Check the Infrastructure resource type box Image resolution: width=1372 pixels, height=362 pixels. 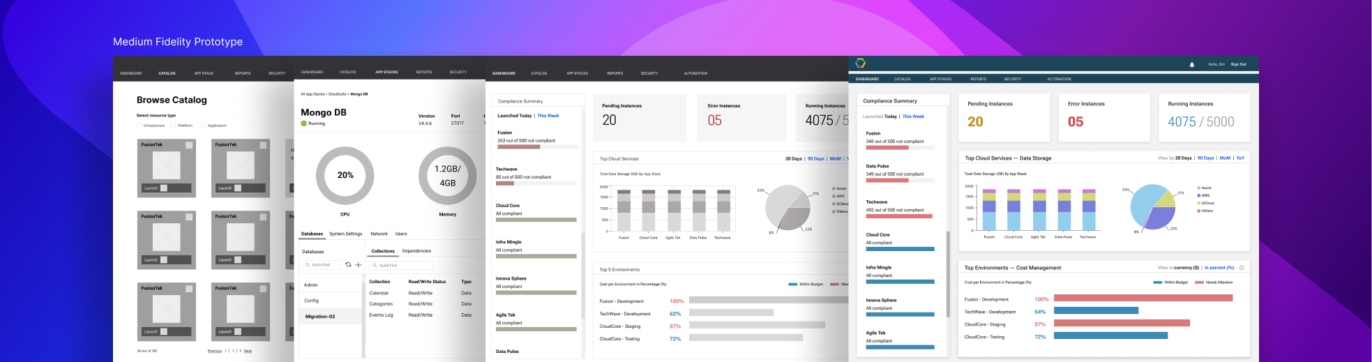click(x=140, y=126)
